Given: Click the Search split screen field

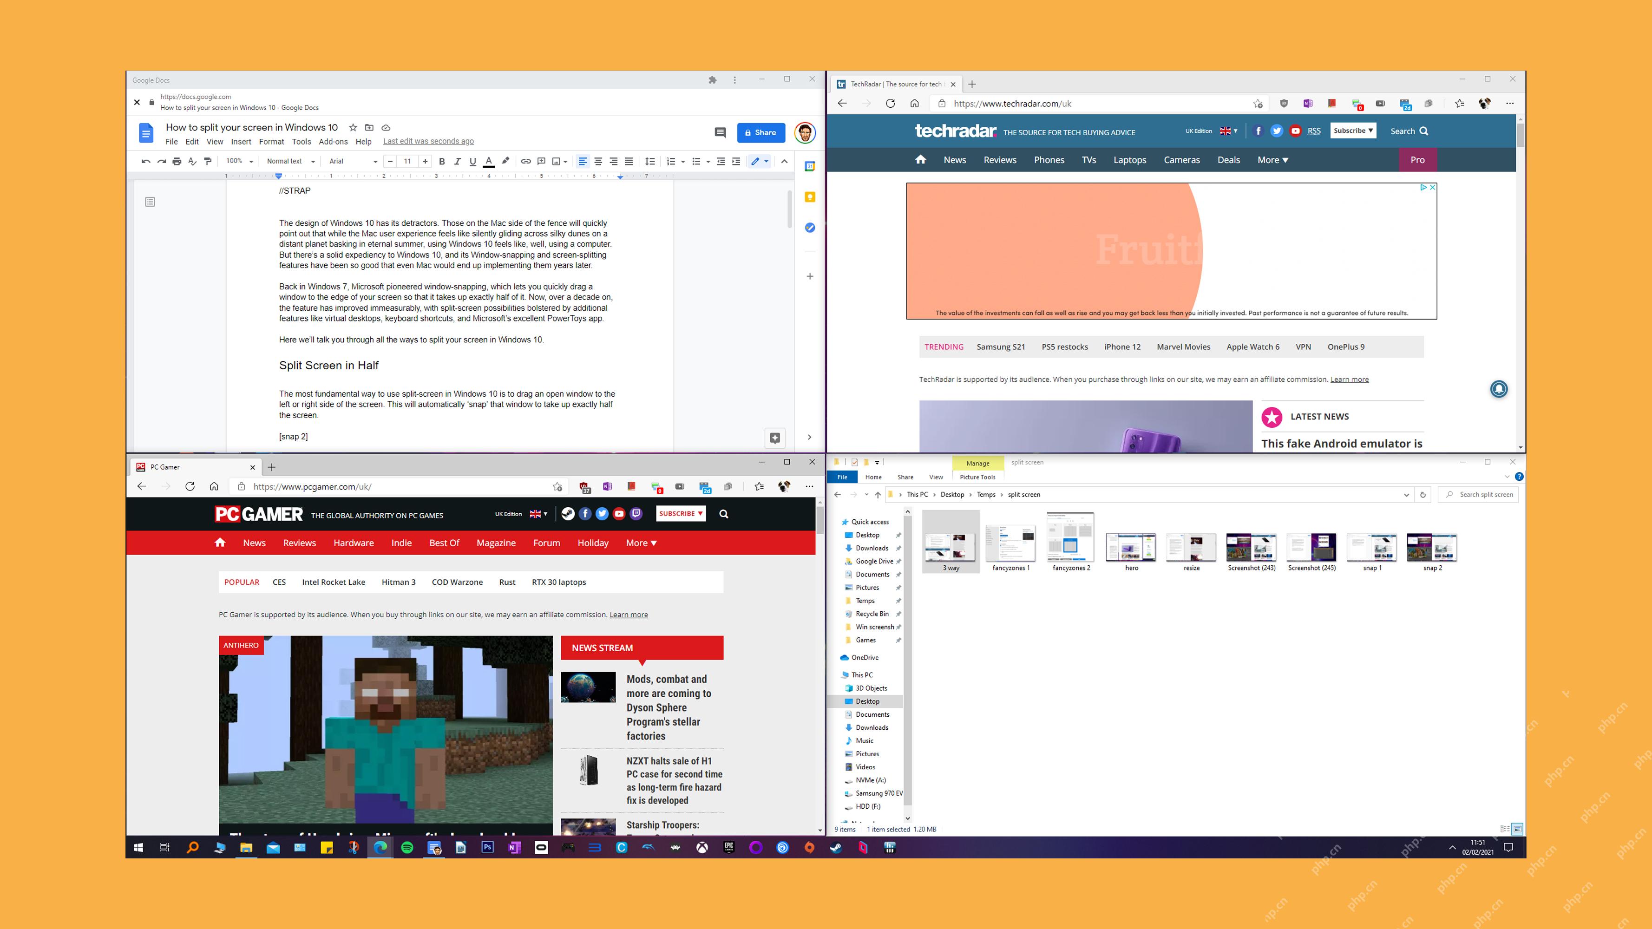Looking at the screenshot, I should (1479, 494).
